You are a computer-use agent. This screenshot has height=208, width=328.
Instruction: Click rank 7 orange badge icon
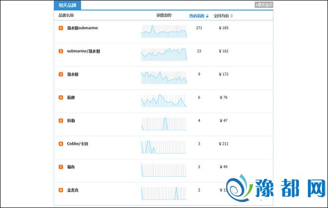click(x=61, y=167)
